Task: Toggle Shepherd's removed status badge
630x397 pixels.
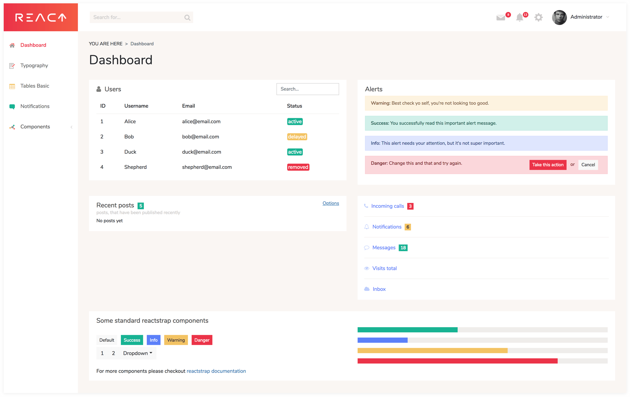Action: coord(298,167)
